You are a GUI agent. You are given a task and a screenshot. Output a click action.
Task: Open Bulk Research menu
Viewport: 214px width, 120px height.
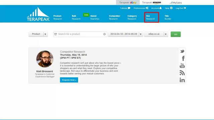tap(76, 17)
